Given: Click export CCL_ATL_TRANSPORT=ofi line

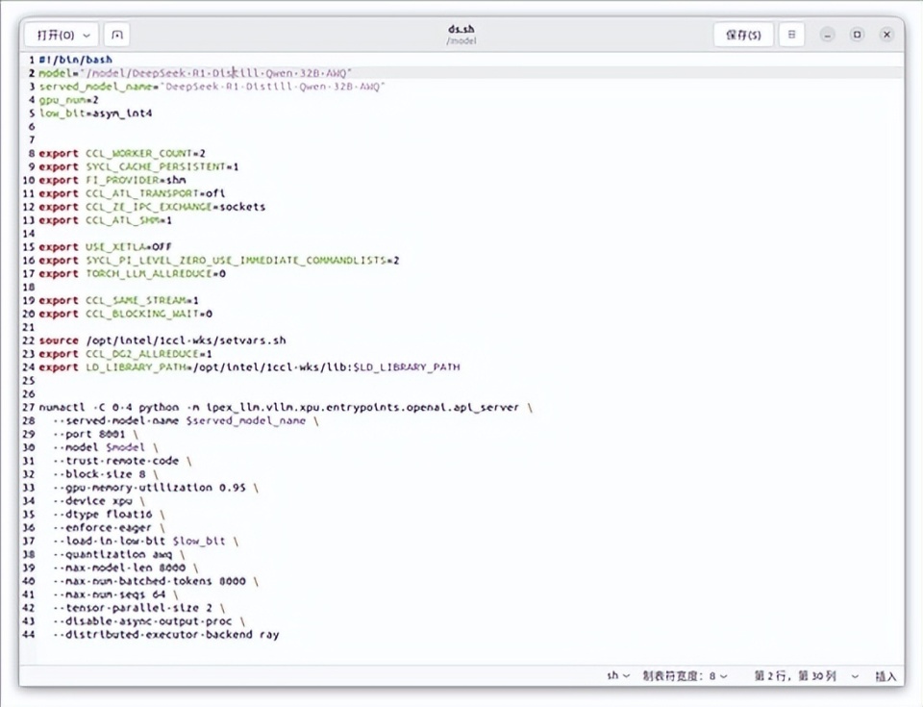Looking at the screenshot, I should (x=132, y=193).
